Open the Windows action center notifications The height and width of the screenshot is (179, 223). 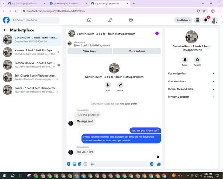click(x=217, y=175)
